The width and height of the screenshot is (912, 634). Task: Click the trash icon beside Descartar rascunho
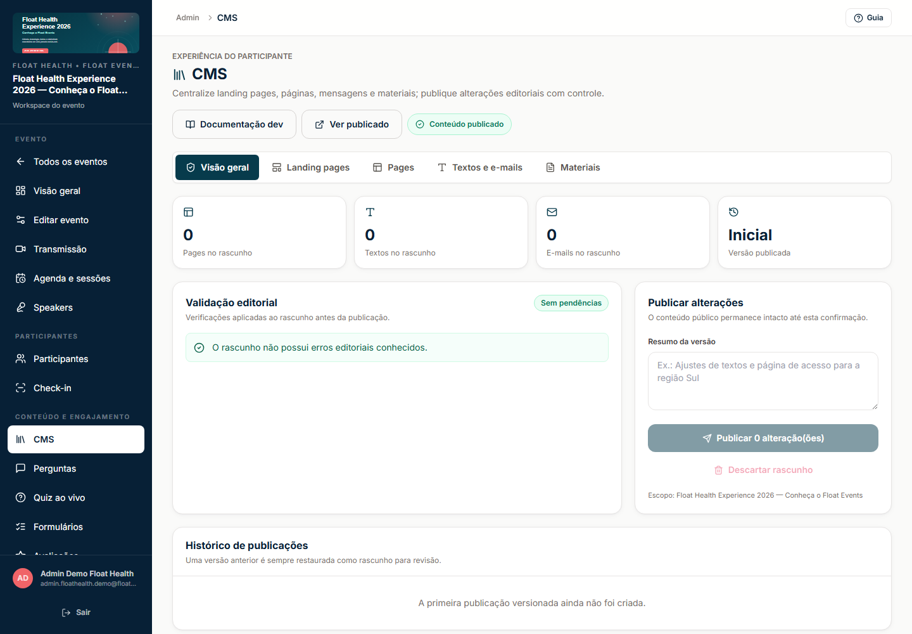[718, 470]
